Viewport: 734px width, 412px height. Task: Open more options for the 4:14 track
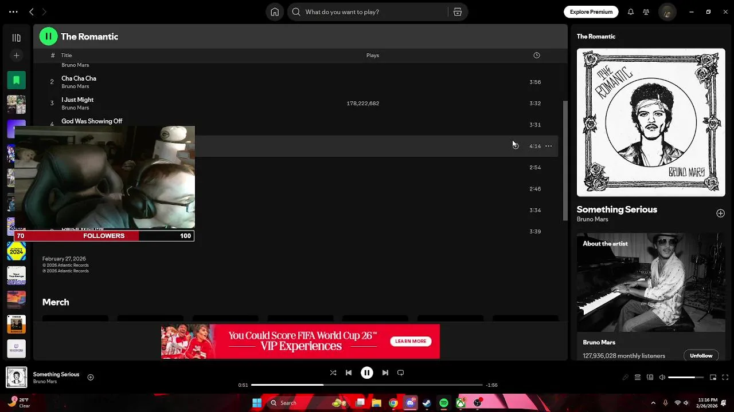549,146
